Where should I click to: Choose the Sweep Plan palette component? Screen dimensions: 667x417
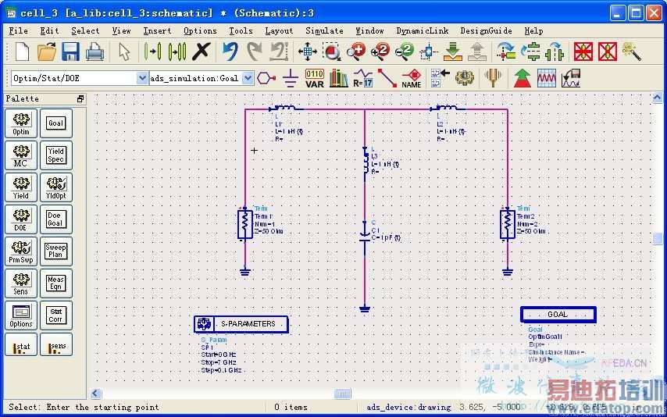pyautogui.click(x=55, y=251)
